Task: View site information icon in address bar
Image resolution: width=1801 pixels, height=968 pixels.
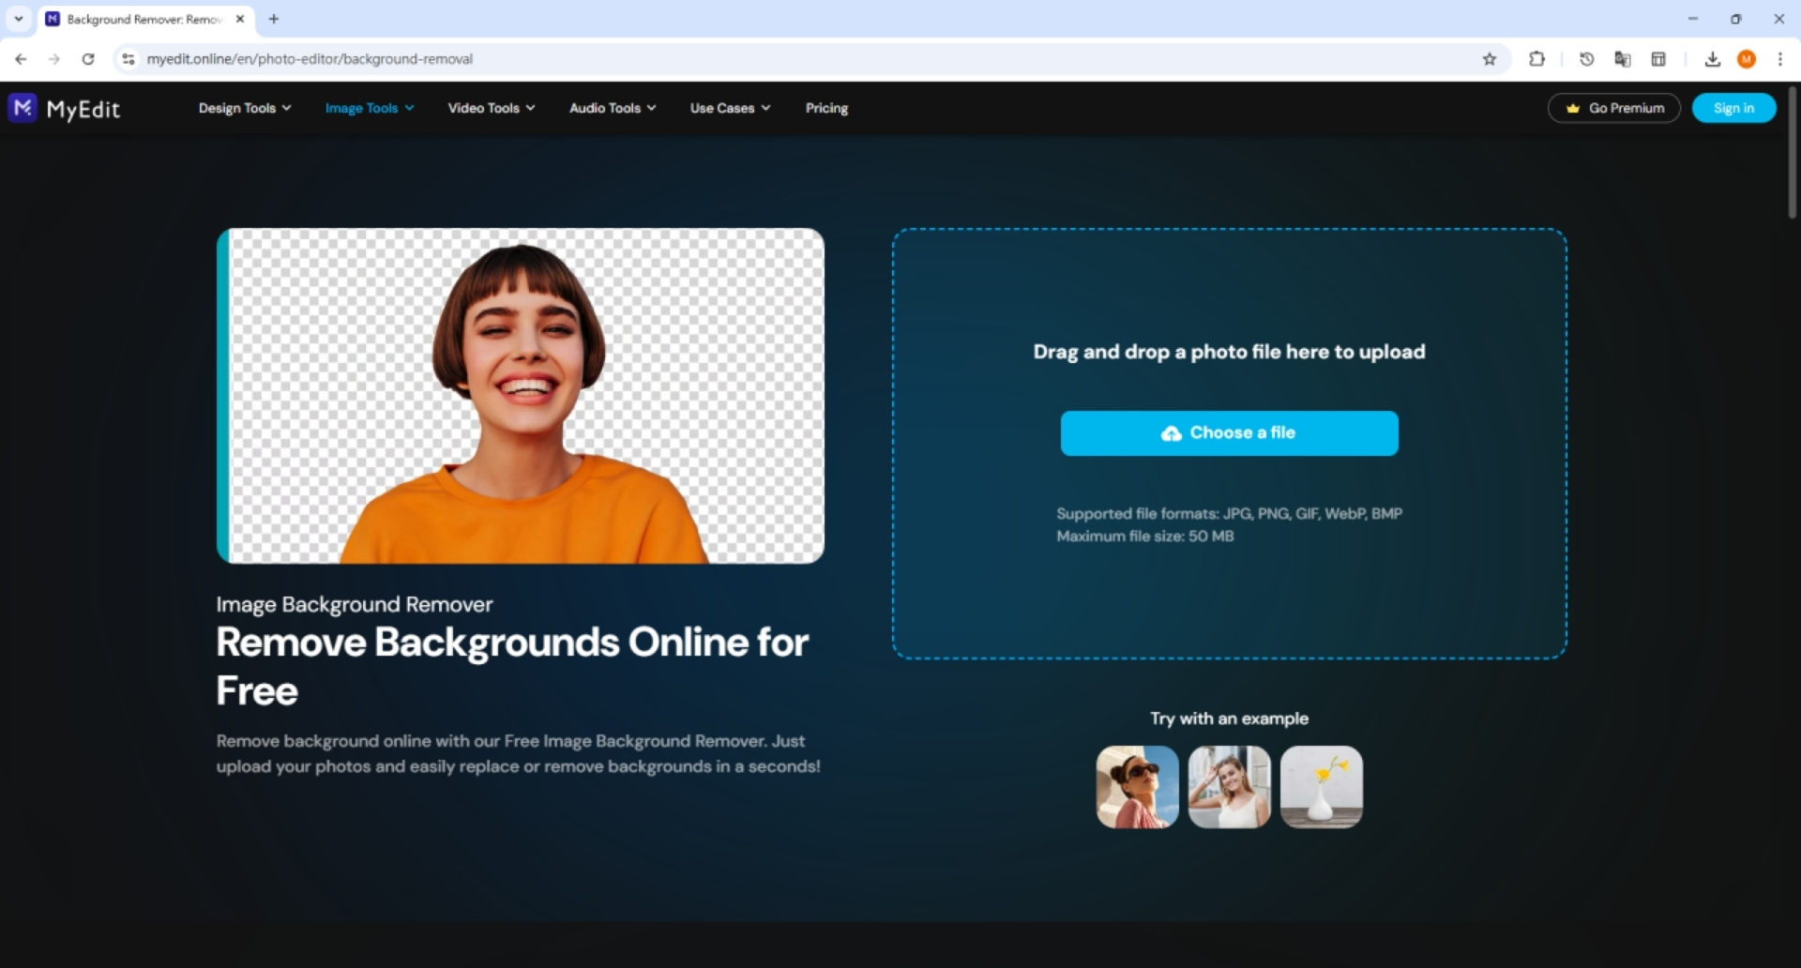Action: [129, 59]
